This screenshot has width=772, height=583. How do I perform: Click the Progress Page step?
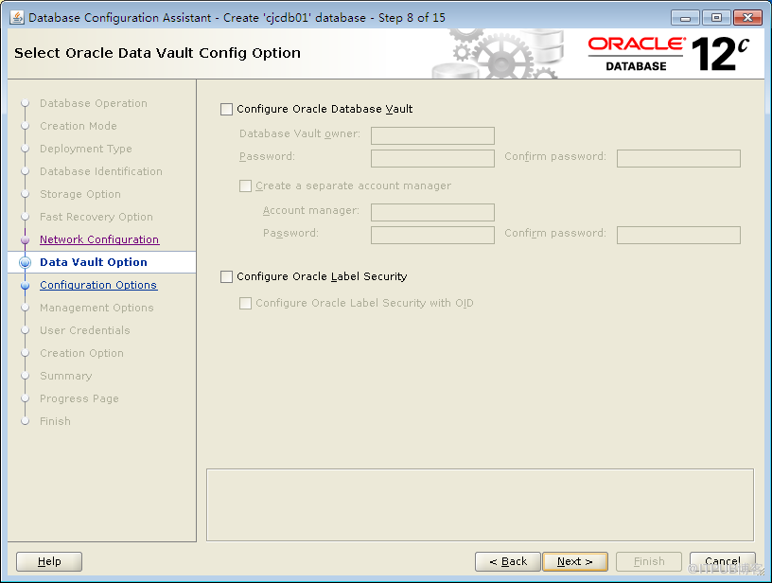[x=79, y=398]
